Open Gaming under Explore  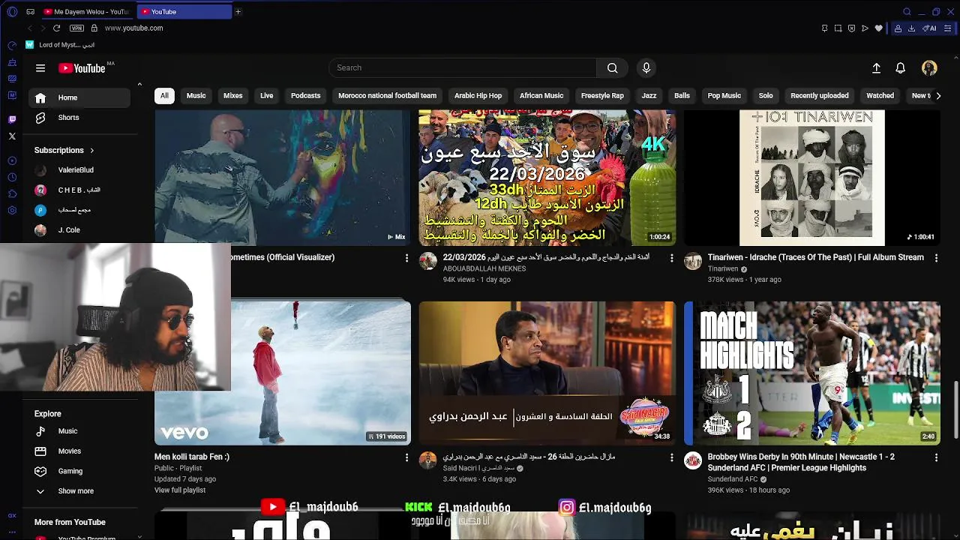pyautogui.click(x=79, y=471)
